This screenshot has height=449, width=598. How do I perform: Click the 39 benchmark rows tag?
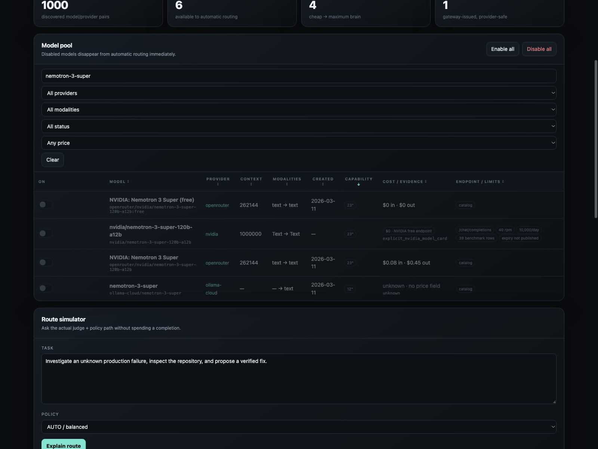(477, 238)
